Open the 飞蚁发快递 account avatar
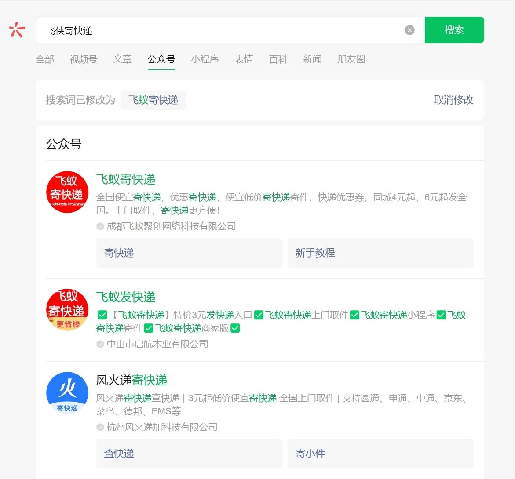Image resolution: width=515 pixels, height=479 pixels. 67,310
